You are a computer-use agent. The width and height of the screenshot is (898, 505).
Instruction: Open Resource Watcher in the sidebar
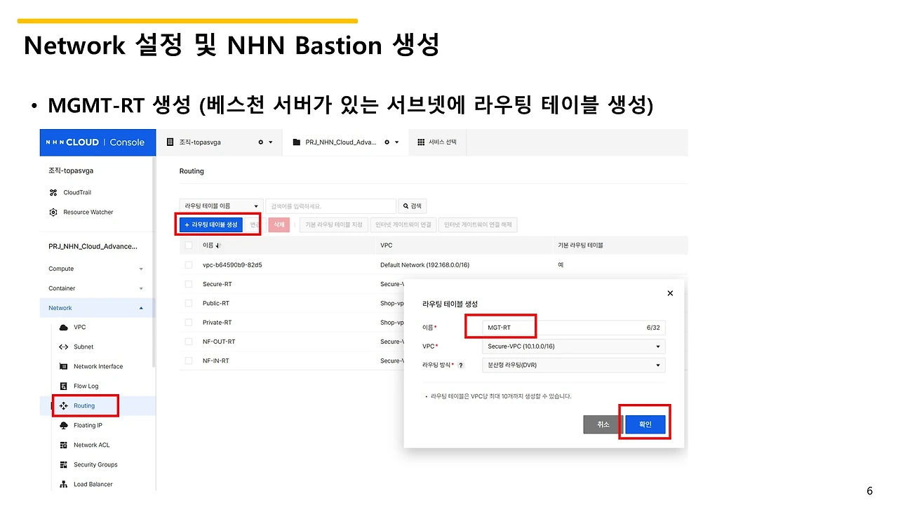point(88,212)
